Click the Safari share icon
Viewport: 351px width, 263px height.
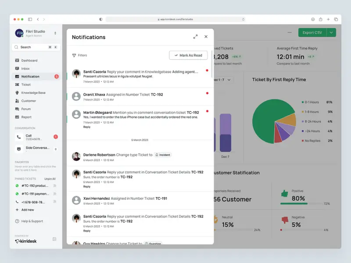point(321,19)
